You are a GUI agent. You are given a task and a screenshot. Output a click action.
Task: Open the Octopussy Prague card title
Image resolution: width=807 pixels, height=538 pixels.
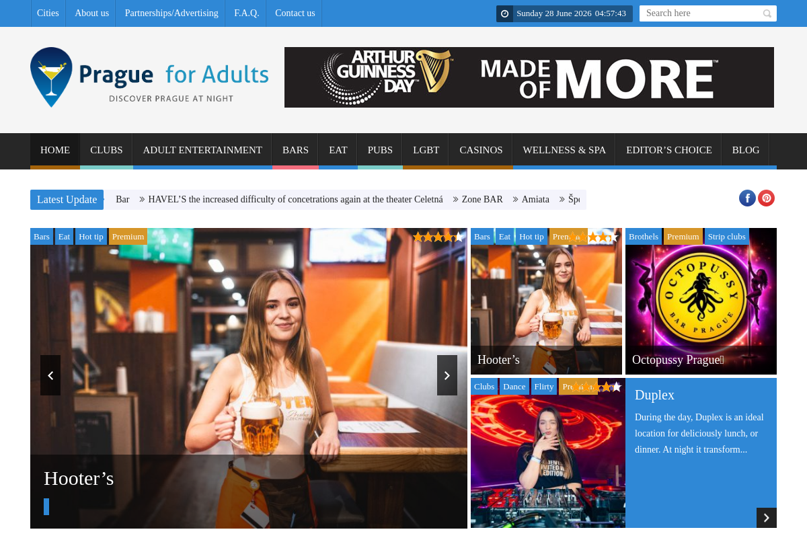point(678,360)
